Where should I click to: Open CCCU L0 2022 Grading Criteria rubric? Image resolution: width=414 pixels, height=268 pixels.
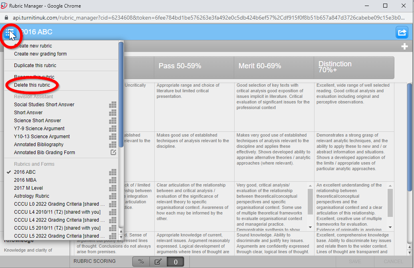coord(60,204)
